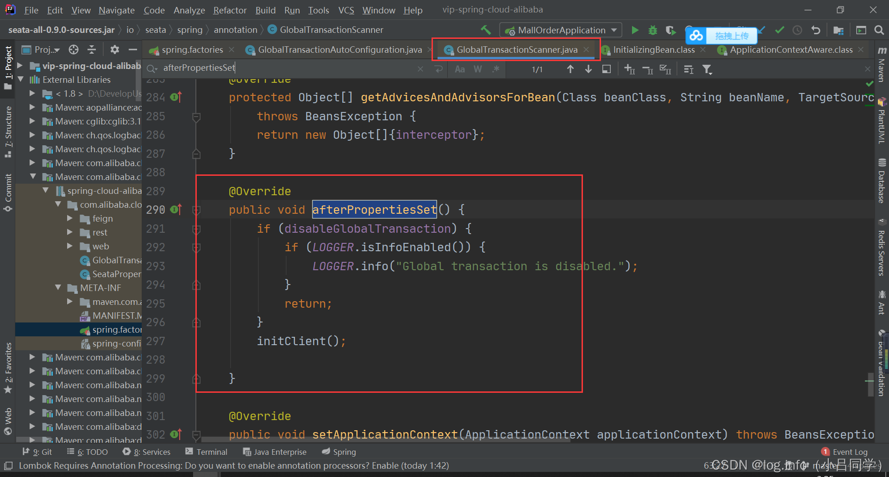Run MallOrderApplication with green play icon
The height and width of the screenshot is (477, 889).
click(x=635, y=30)
